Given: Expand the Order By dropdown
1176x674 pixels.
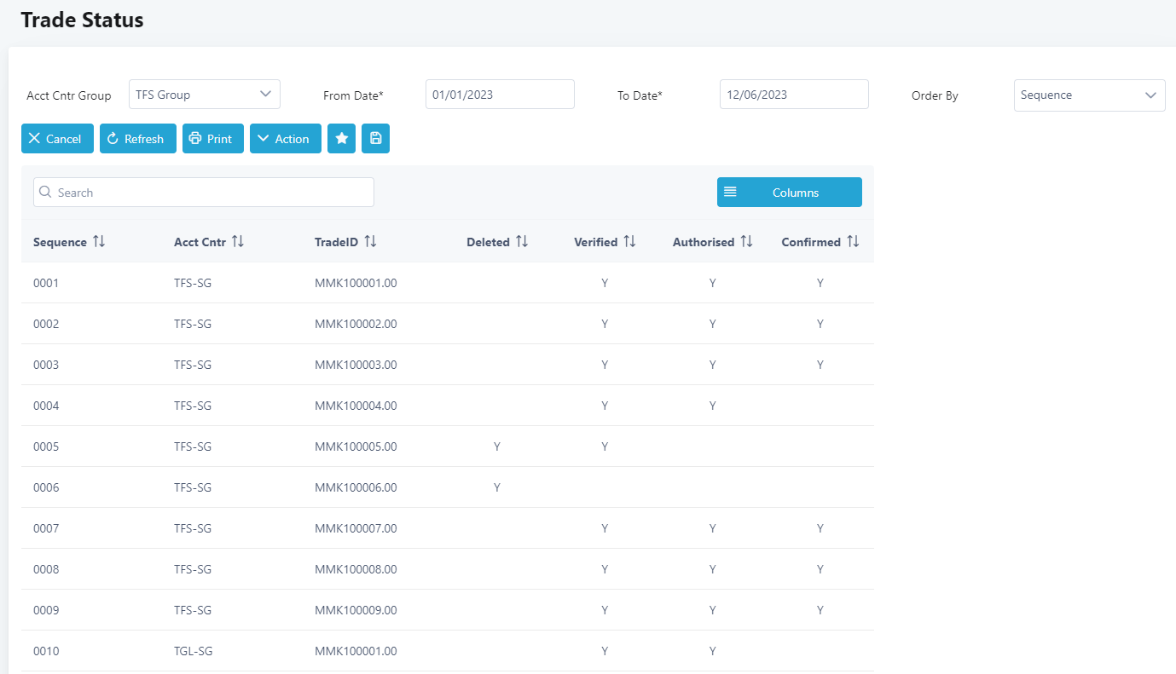Looking at the screenshot, I should pos(1089,95).
